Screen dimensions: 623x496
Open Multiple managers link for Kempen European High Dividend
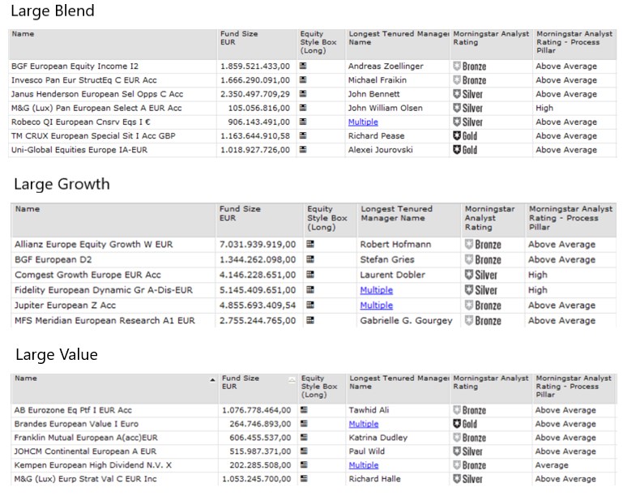click(x=363, y=465)
